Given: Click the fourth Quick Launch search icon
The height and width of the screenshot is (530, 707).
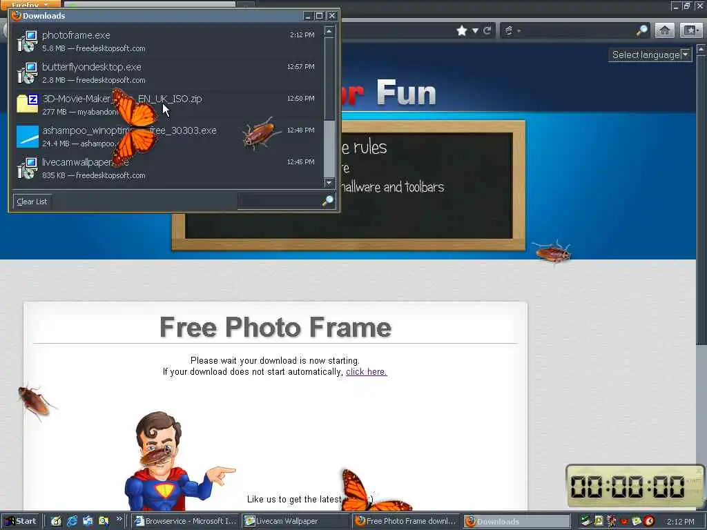Looking at the screenshot, I should point(104,522).
